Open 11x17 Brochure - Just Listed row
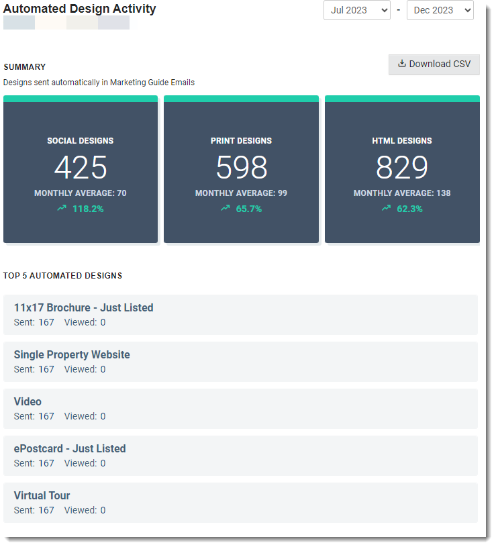This screenshot has width=496, height=547. [240, 314]
